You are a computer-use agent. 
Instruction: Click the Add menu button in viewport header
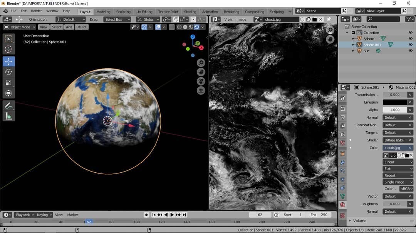(69, 27)
